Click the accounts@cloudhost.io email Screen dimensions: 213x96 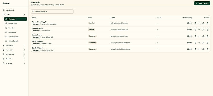click(119, 29)
